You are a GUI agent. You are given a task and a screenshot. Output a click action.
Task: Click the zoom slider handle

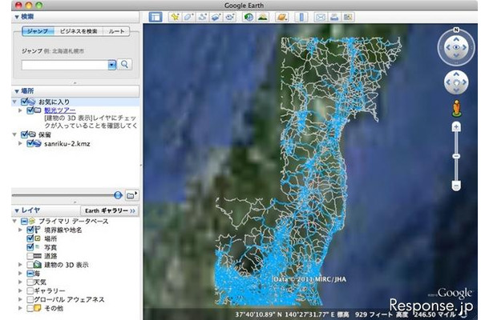[x=456, y=156]
